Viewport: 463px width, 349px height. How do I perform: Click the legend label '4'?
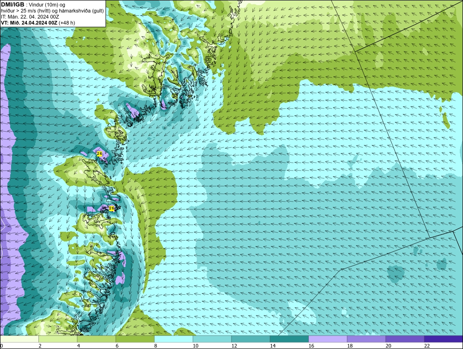(79, 346)
